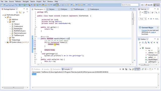Click the Debug bug icon in toolbar
The height and width of the screenshot is (91, 161).
(x=20, y=5)
